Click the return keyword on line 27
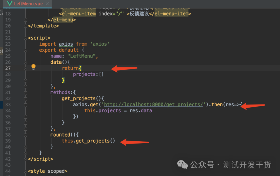This screenshot has height=176, width=280. [x=70, y=68]
